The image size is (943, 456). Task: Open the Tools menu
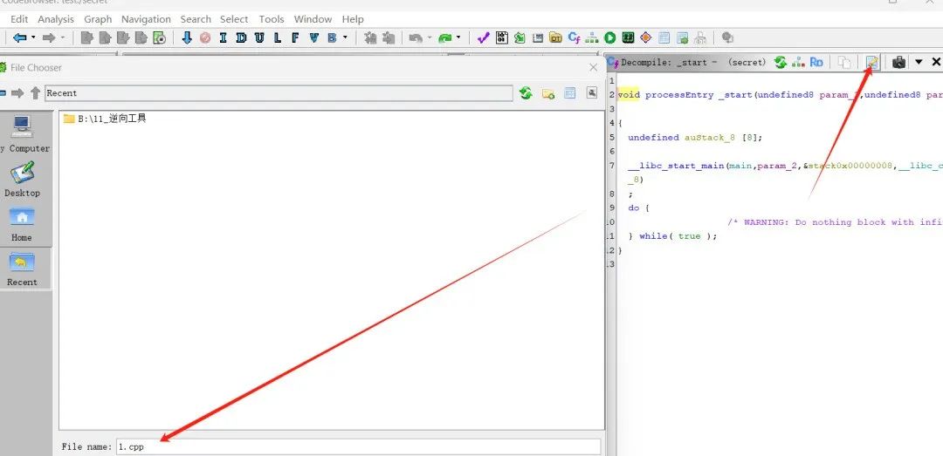click(272, 19)
